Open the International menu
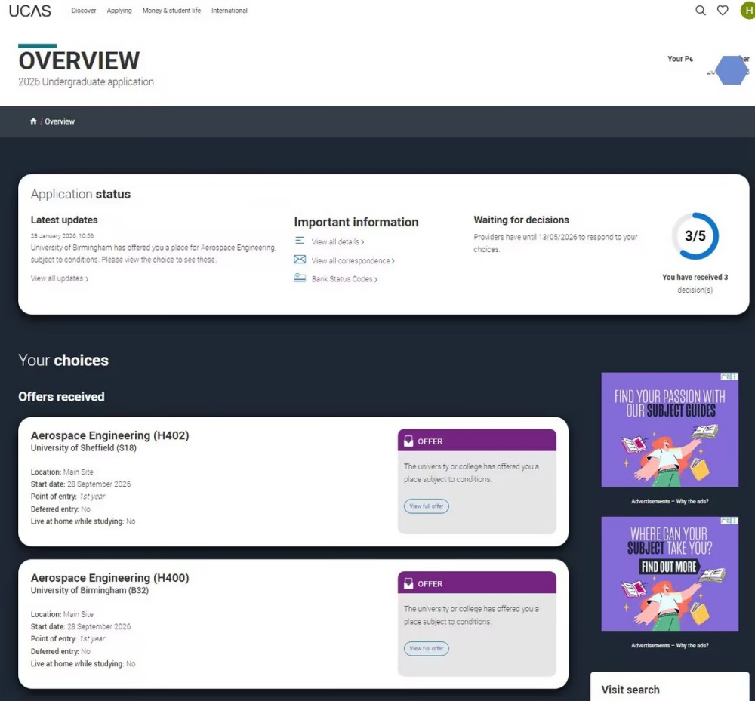 (230, 11)
